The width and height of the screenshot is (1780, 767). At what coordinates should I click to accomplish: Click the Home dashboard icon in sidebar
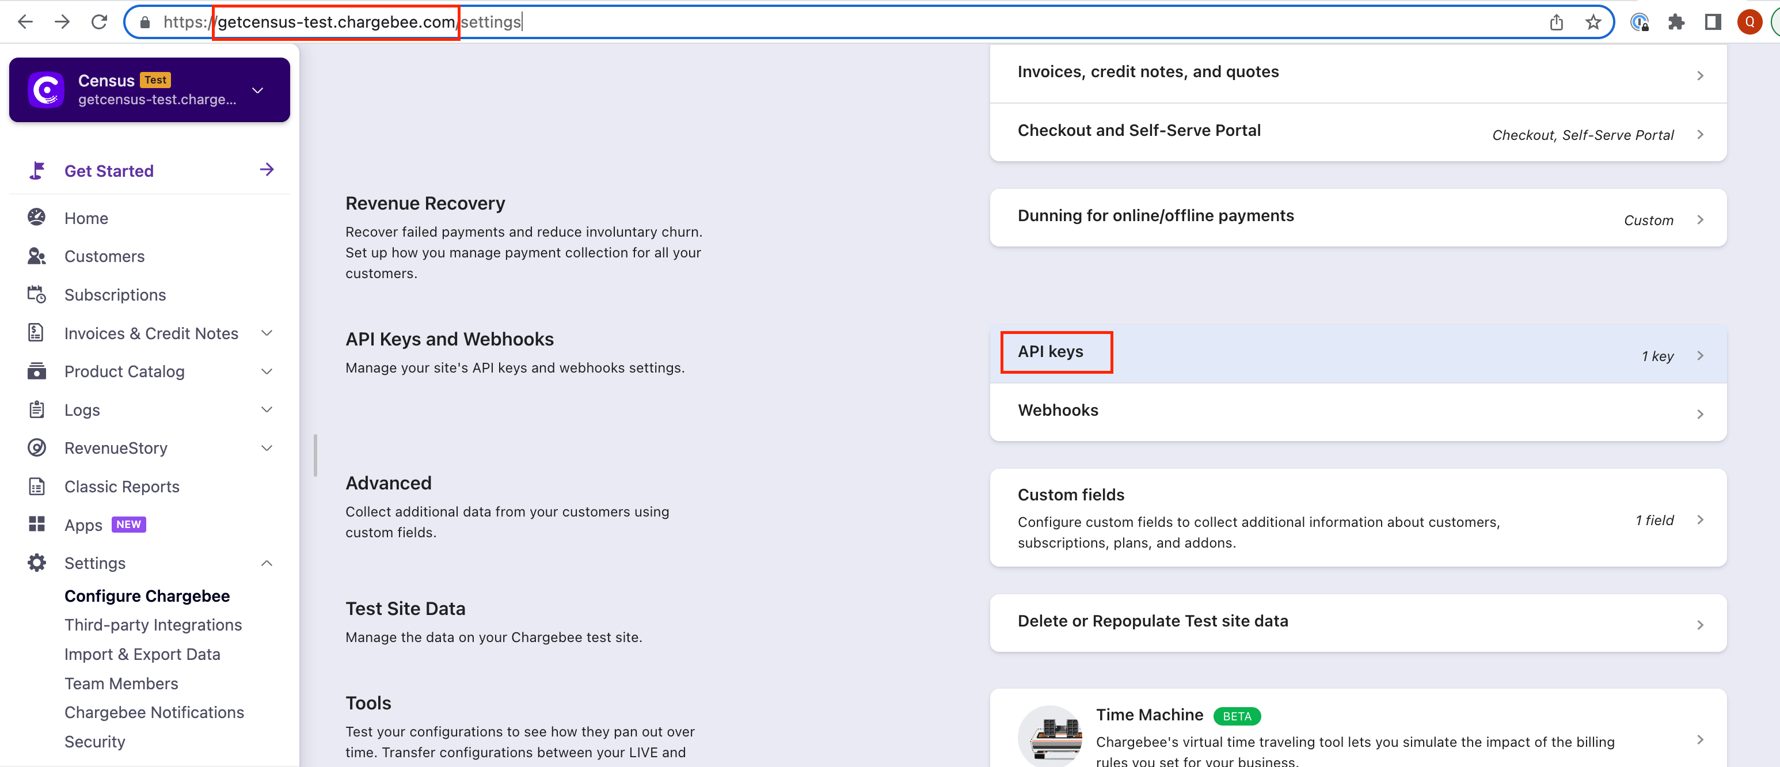pyautogui.click(x=37, y=218)
